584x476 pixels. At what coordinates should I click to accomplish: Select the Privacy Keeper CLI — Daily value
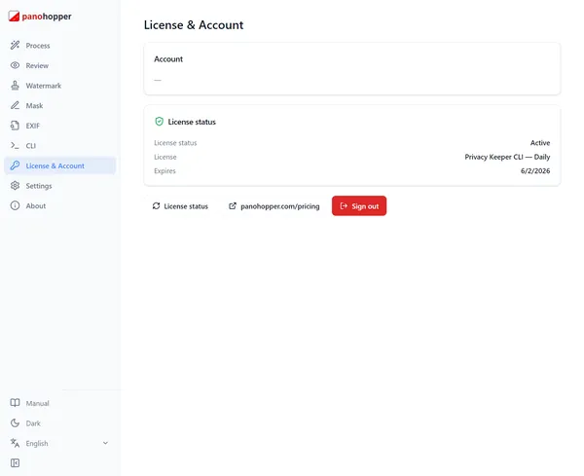[x=507, y=157]
